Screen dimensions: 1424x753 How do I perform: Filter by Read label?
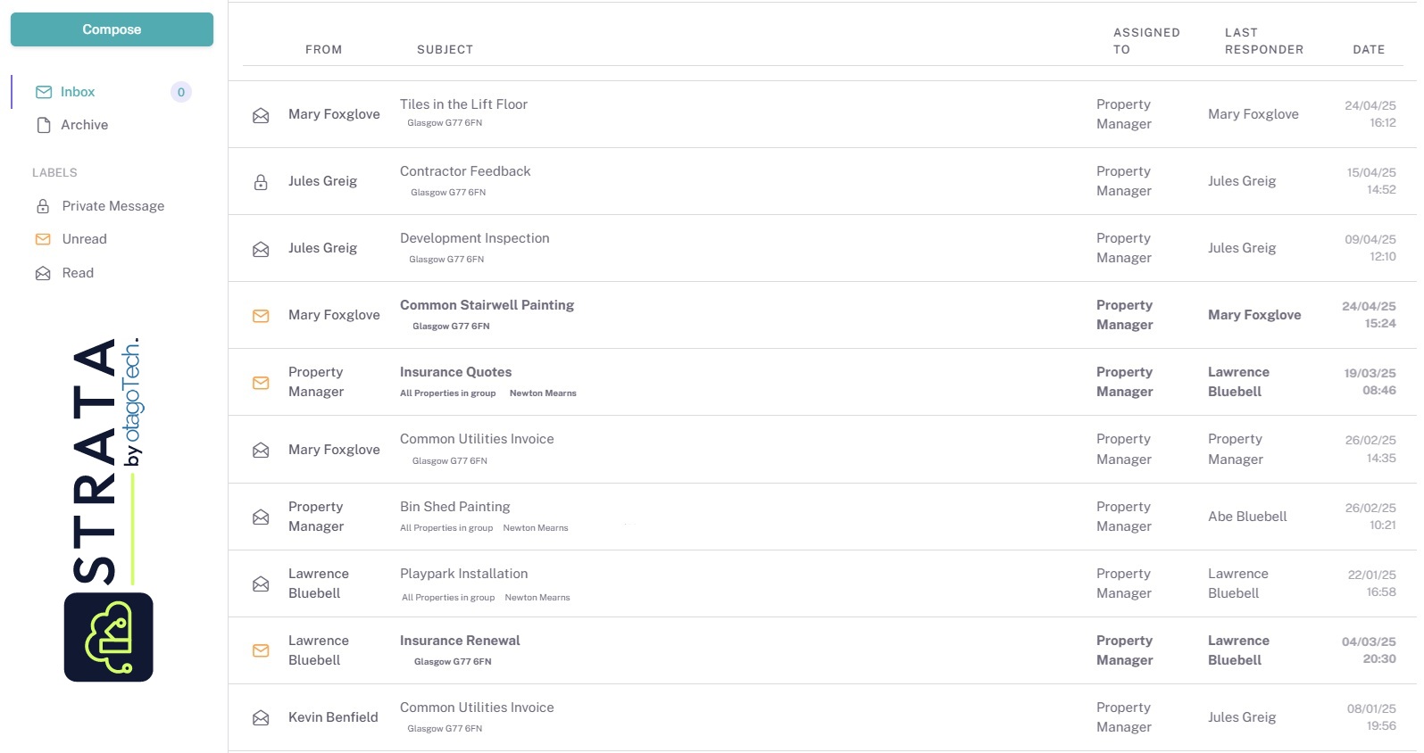coord(78,273)
